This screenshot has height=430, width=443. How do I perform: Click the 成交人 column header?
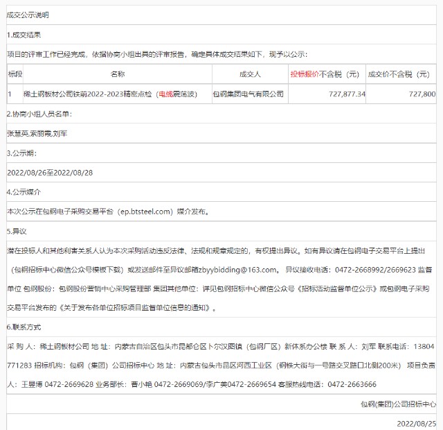click(x=250, y=74)
